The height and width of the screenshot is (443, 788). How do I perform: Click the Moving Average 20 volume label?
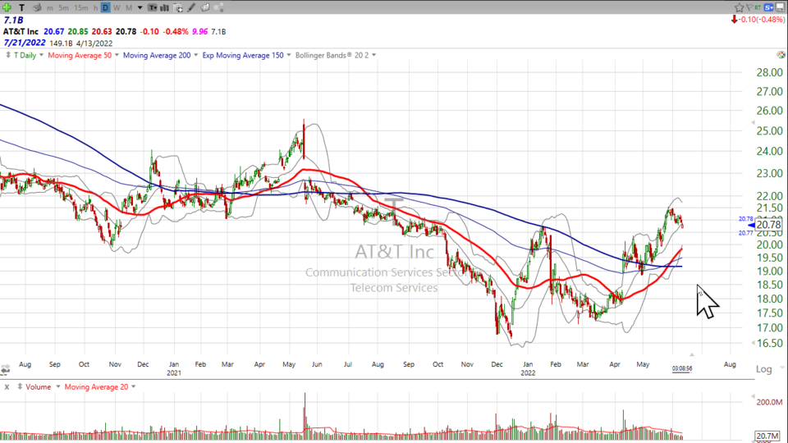[96, 386]
